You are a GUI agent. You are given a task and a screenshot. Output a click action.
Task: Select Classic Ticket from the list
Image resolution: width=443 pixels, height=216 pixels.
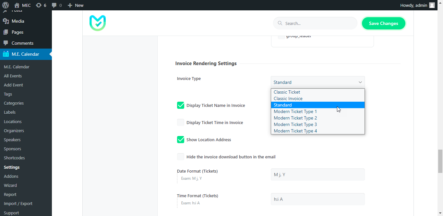pyautogui.click(x=287, y=92)
